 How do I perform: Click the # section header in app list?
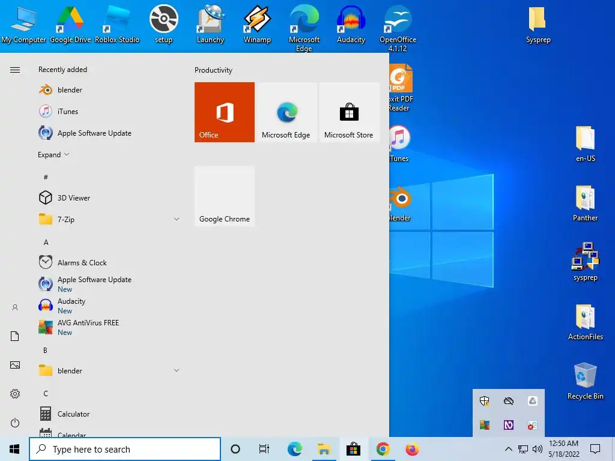[x=46, y=177]
